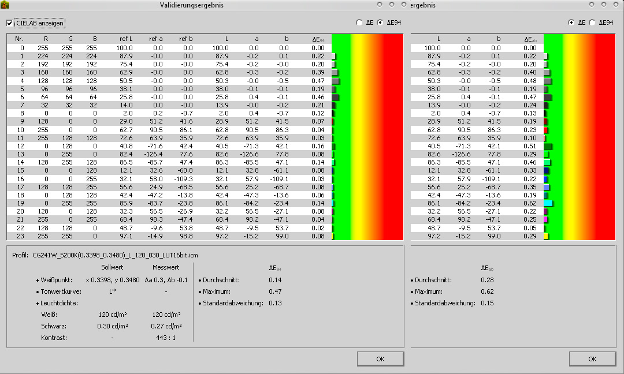Click the ref L column header
The height and width of the screenshot is (374, 624).
(x=125, y=39)
